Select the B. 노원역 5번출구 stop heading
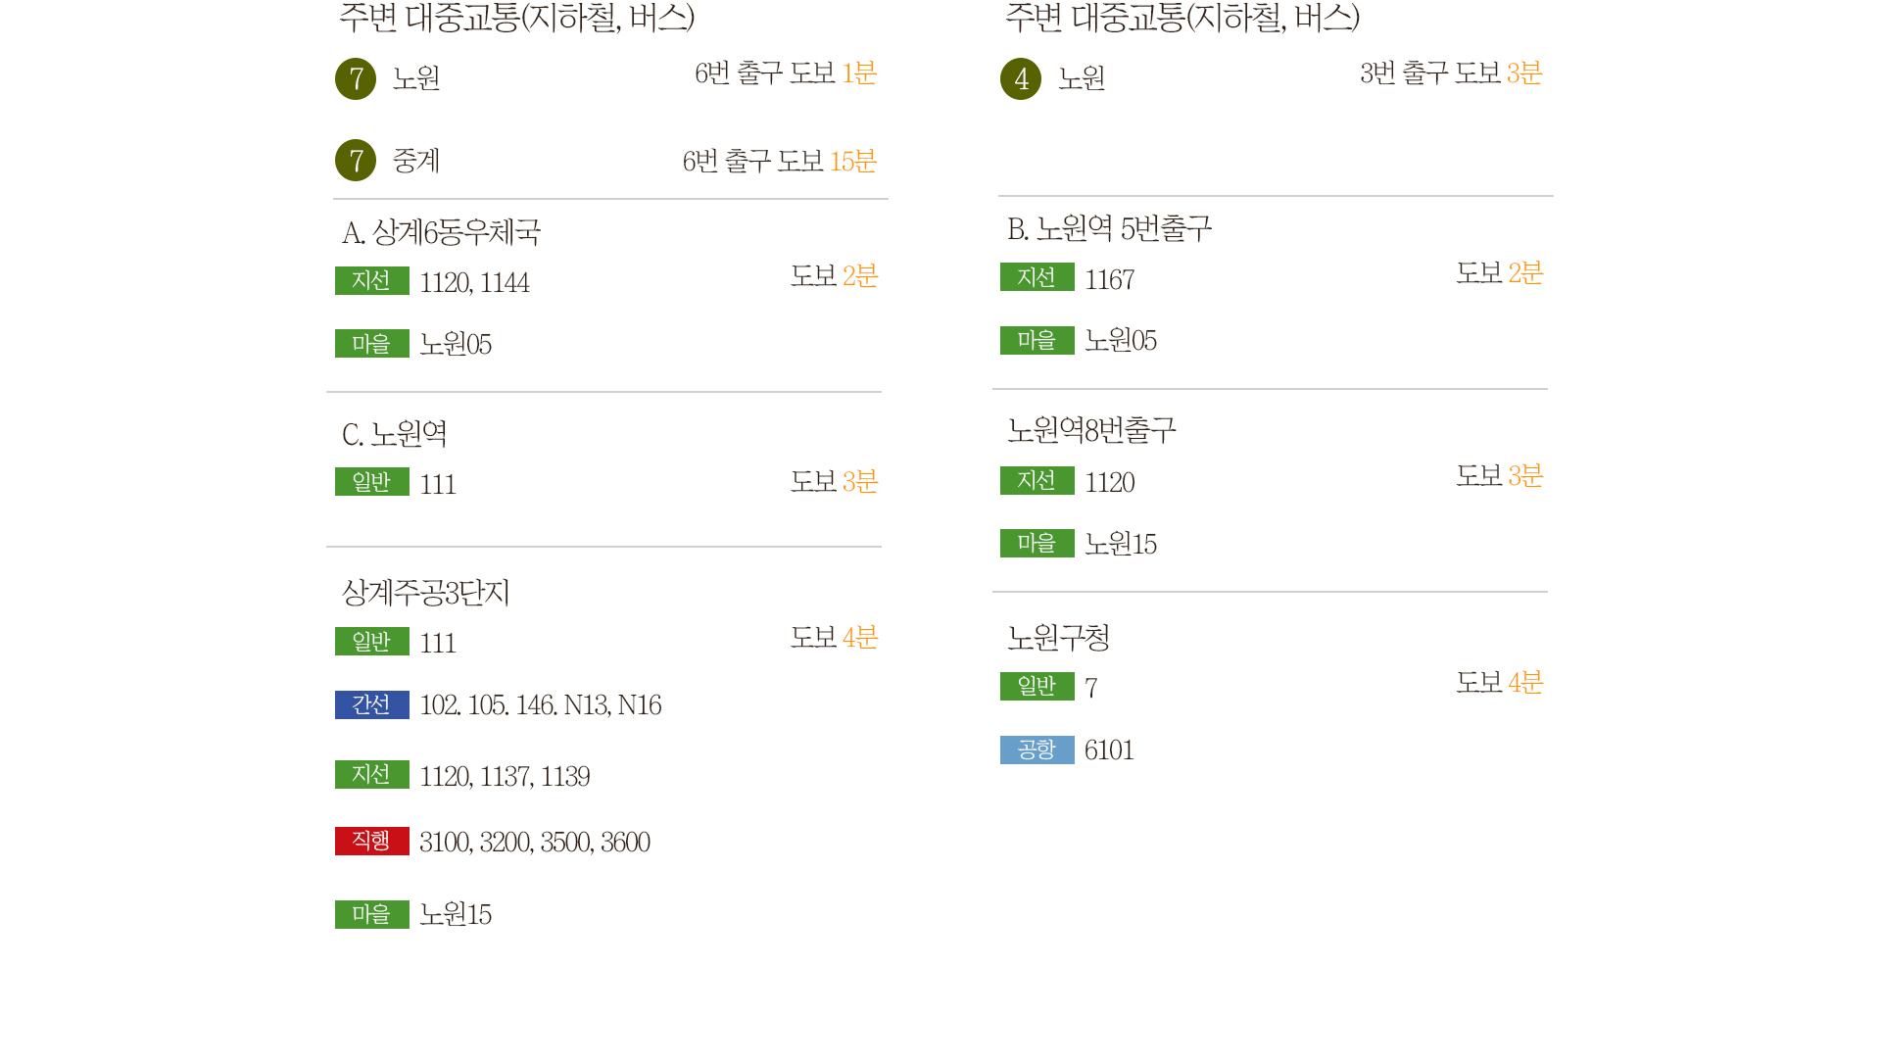The height and width of the screenshot is (1064, 1881). tap(1109, 229)
